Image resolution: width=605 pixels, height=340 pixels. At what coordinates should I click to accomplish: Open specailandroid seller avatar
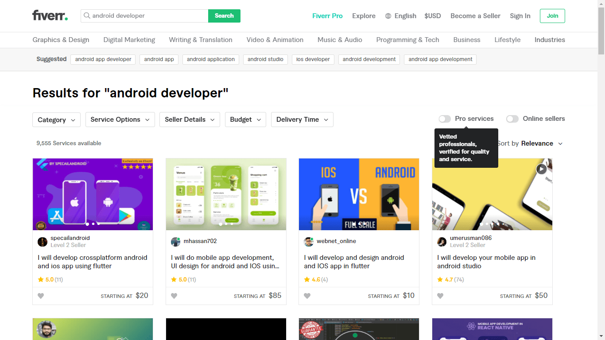[x=43, y=242]
